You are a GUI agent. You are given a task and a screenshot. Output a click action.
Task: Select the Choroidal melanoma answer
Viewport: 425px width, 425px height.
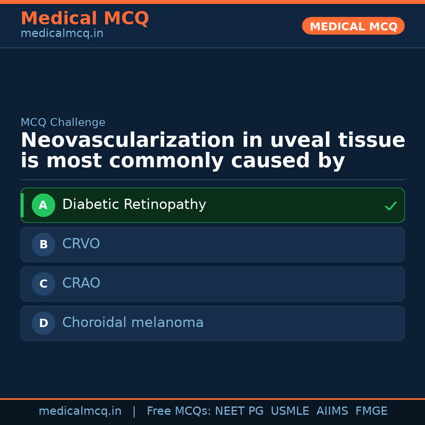(x=133, y=323)
